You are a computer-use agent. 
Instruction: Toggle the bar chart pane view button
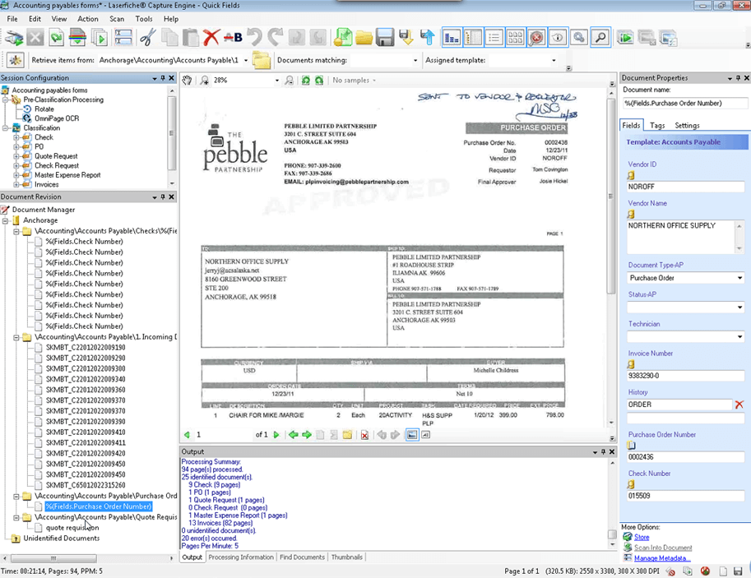[452, 37]
